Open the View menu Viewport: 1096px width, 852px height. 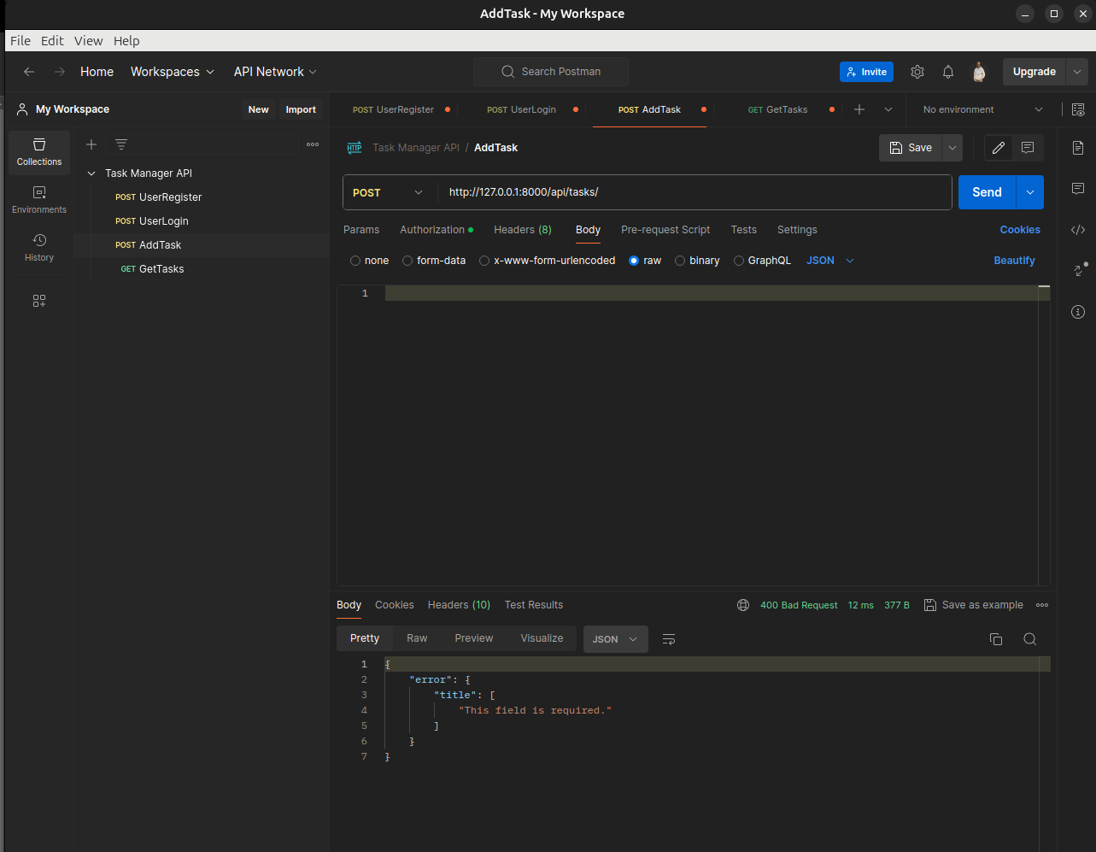tap(88, 41)
